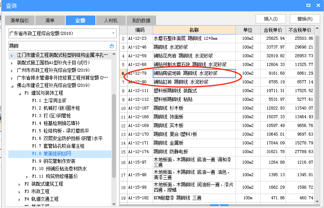Select F1.2 机械打(拔)圆木桩 tree item
The height and width of the screenshot is (208, 324).
pyautogui.click(x=56, y=108)
